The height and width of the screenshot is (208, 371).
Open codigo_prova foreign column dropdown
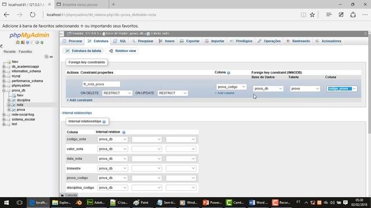[342, 88]
